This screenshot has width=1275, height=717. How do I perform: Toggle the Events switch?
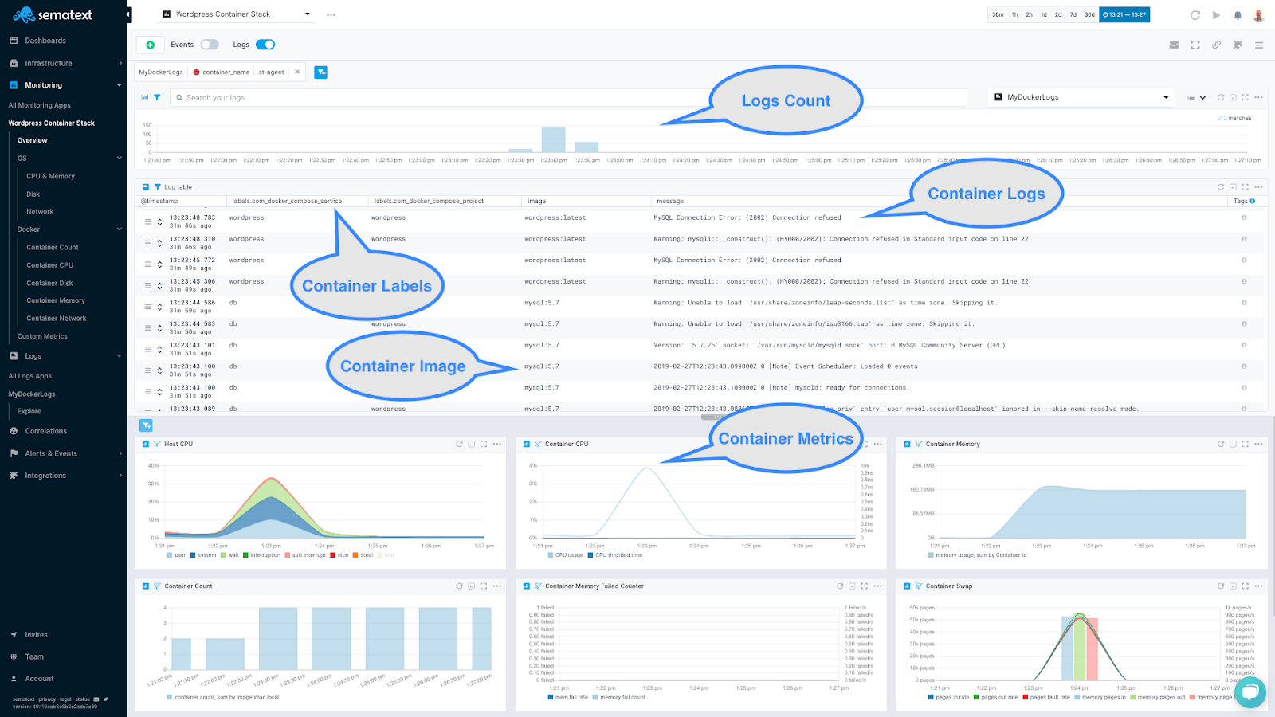coord(210,45)
